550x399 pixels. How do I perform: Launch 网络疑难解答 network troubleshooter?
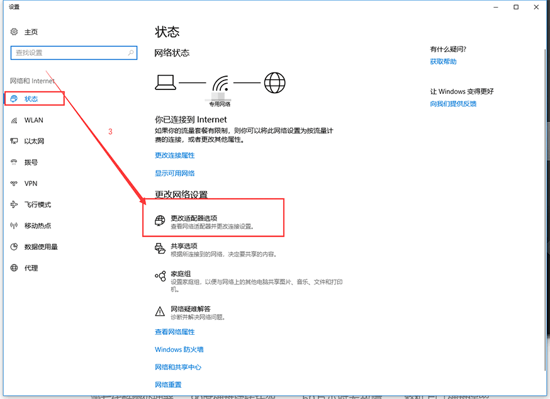pos(190,310)
